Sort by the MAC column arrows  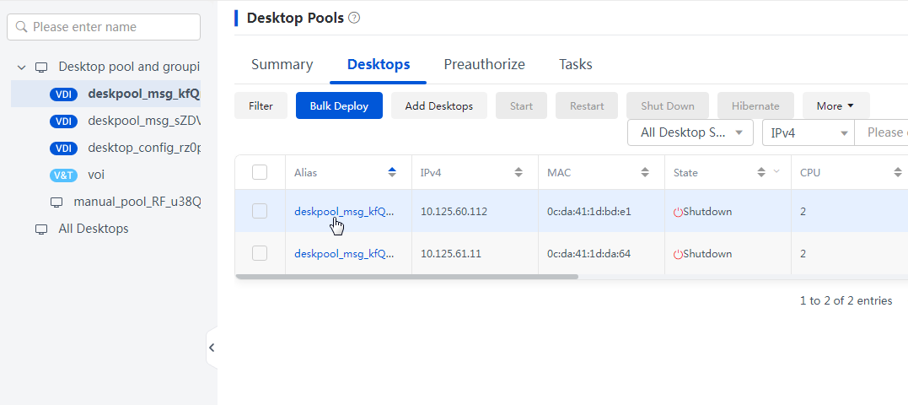pos(644,172)
